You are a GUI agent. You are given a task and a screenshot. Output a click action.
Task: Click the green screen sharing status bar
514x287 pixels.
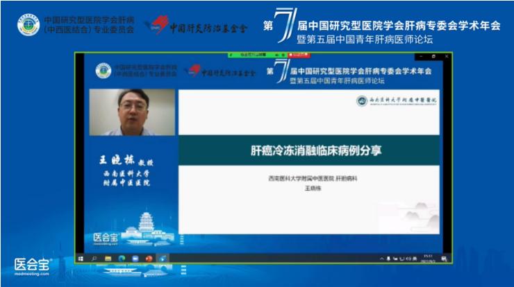(x=258, y=53)
